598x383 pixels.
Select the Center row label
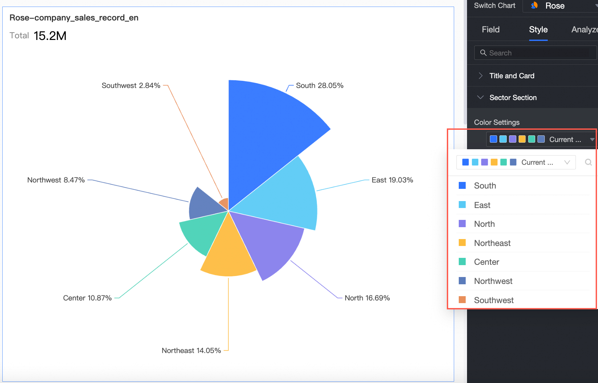tap(486, 262)
